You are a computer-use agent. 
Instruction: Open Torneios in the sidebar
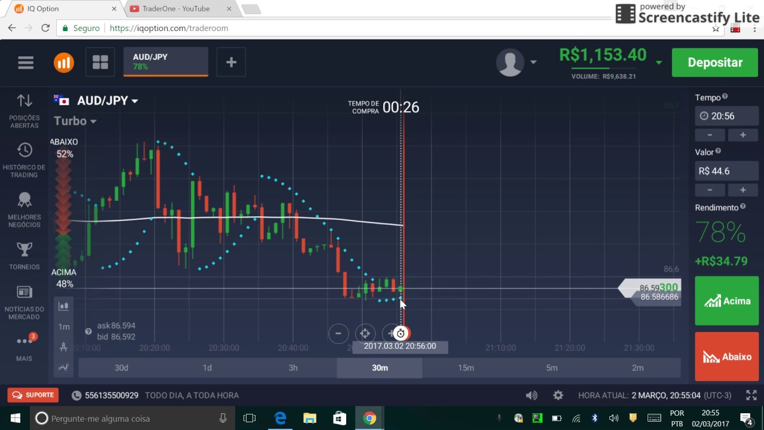(x=24, y=256)
